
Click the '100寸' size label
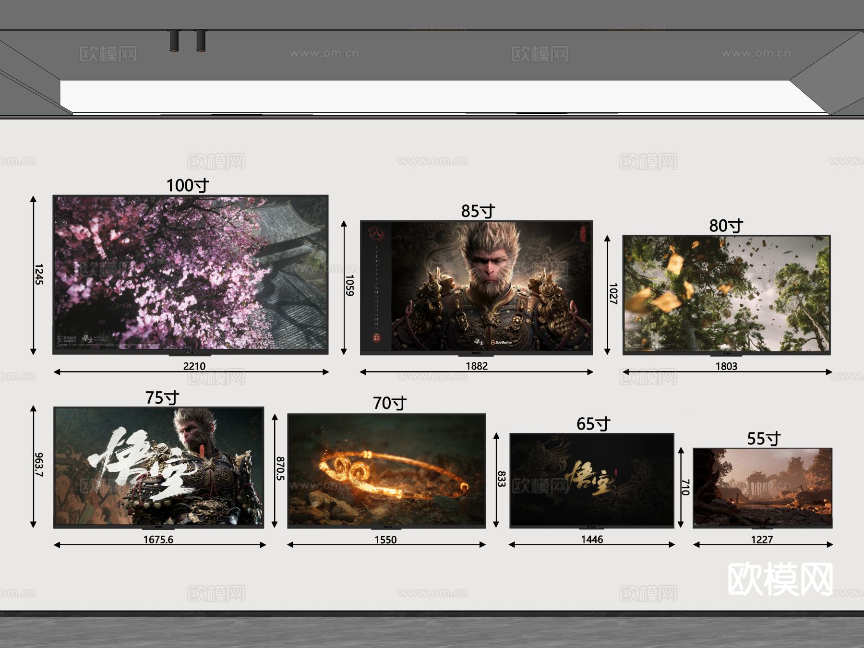[188, 185]
